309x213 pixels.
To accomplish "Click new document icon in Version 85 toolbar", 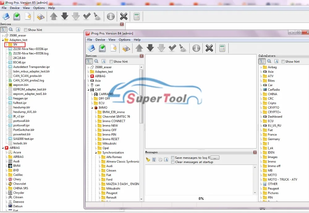I will [28, 16].
